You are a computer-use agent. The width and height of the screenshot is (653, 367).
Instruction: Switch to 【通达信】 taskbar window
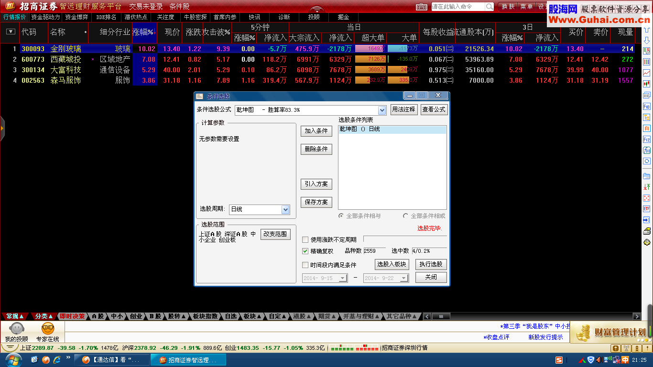click(111, 359)
